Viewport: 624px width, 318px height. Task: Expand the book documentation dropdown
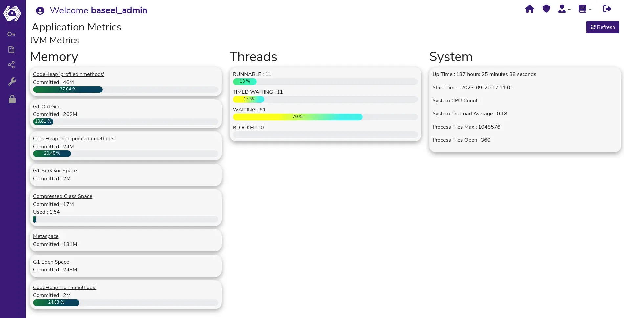(x=585, y=9)
